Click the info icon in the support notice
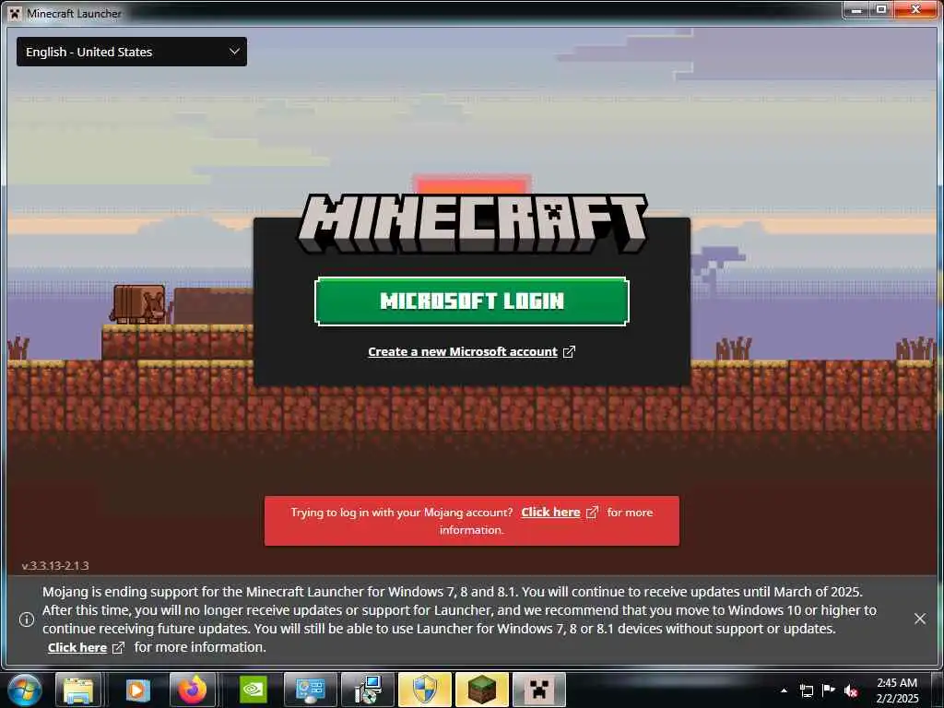 click(x=27, y=619)
